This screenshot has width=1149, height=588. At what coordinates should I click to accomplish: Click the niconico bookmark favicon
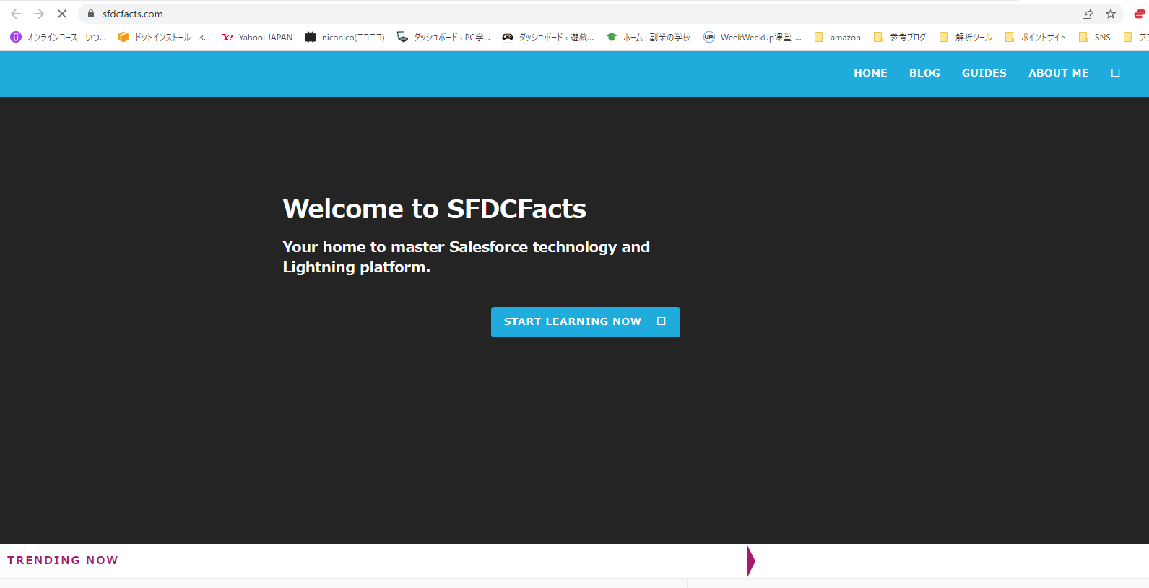[311, 37]
